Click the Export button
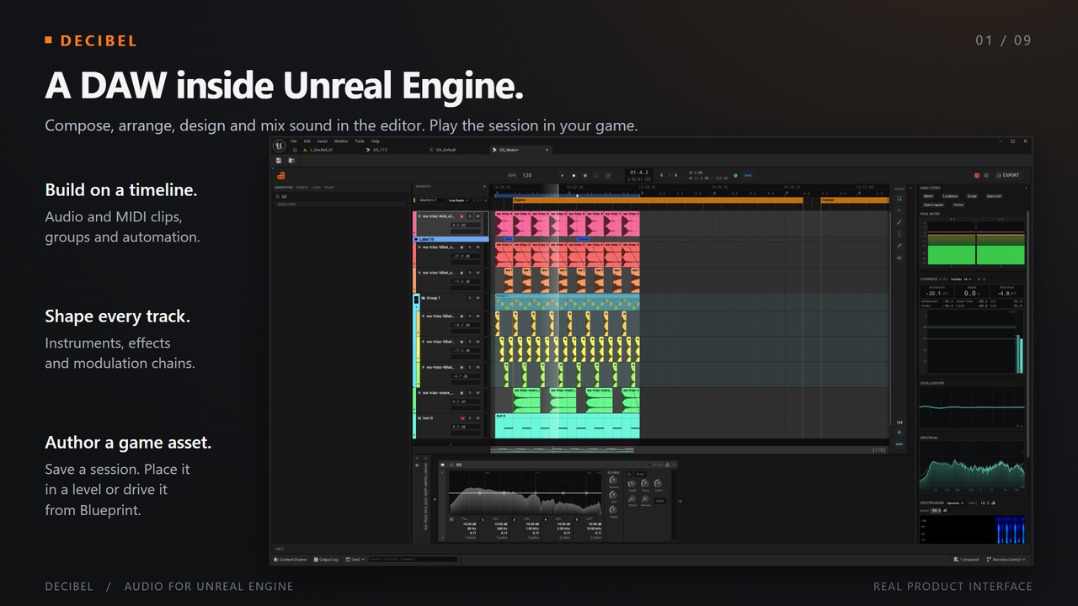 pyautogui.click(x=1009, y=175)
